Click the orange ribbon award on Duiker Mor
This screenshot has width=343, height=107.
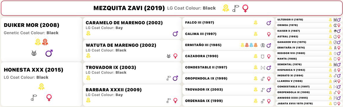(x=45, y=42)
